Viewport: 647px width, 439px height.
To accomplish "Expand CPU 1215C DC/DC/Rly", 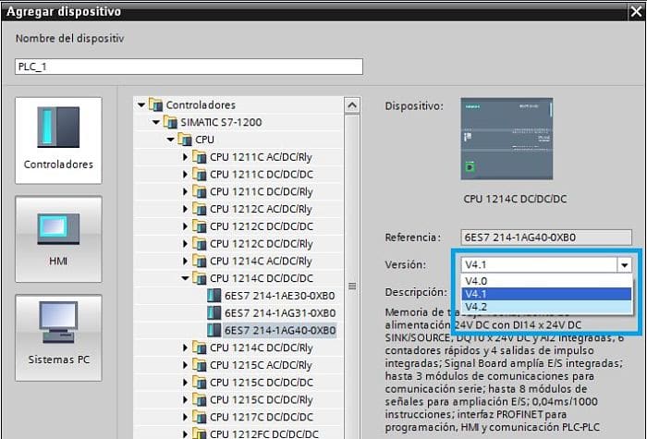I will pyautogui.click(x=185, y=399).
